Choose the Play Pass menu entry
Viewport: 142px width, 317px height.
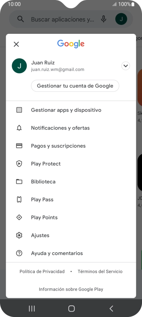pos(71,199)
